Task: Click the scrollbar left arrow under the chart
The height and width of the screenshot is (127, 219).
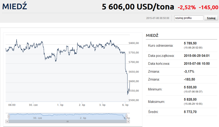Action: [x=7, y=122]
